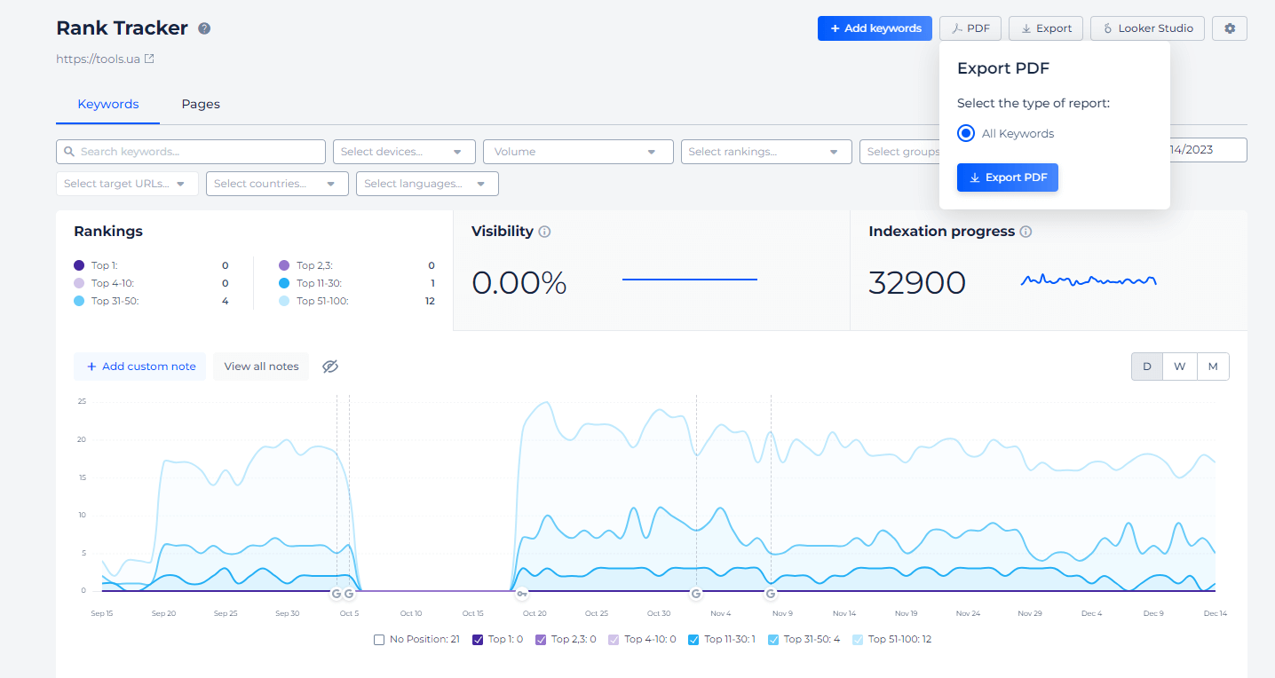The height and width of the screenshot is (678, 1275).
Task: Click the date range field ending 14/2023
Action: pos(1208,150)
